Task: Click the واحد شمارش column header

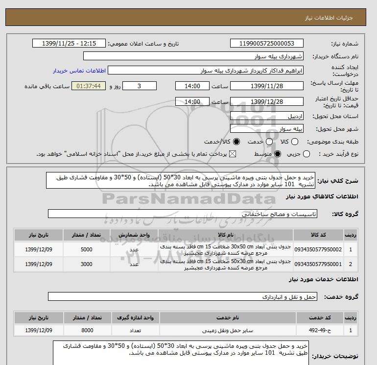Action: pyautogui.click(x=134, y=235)
